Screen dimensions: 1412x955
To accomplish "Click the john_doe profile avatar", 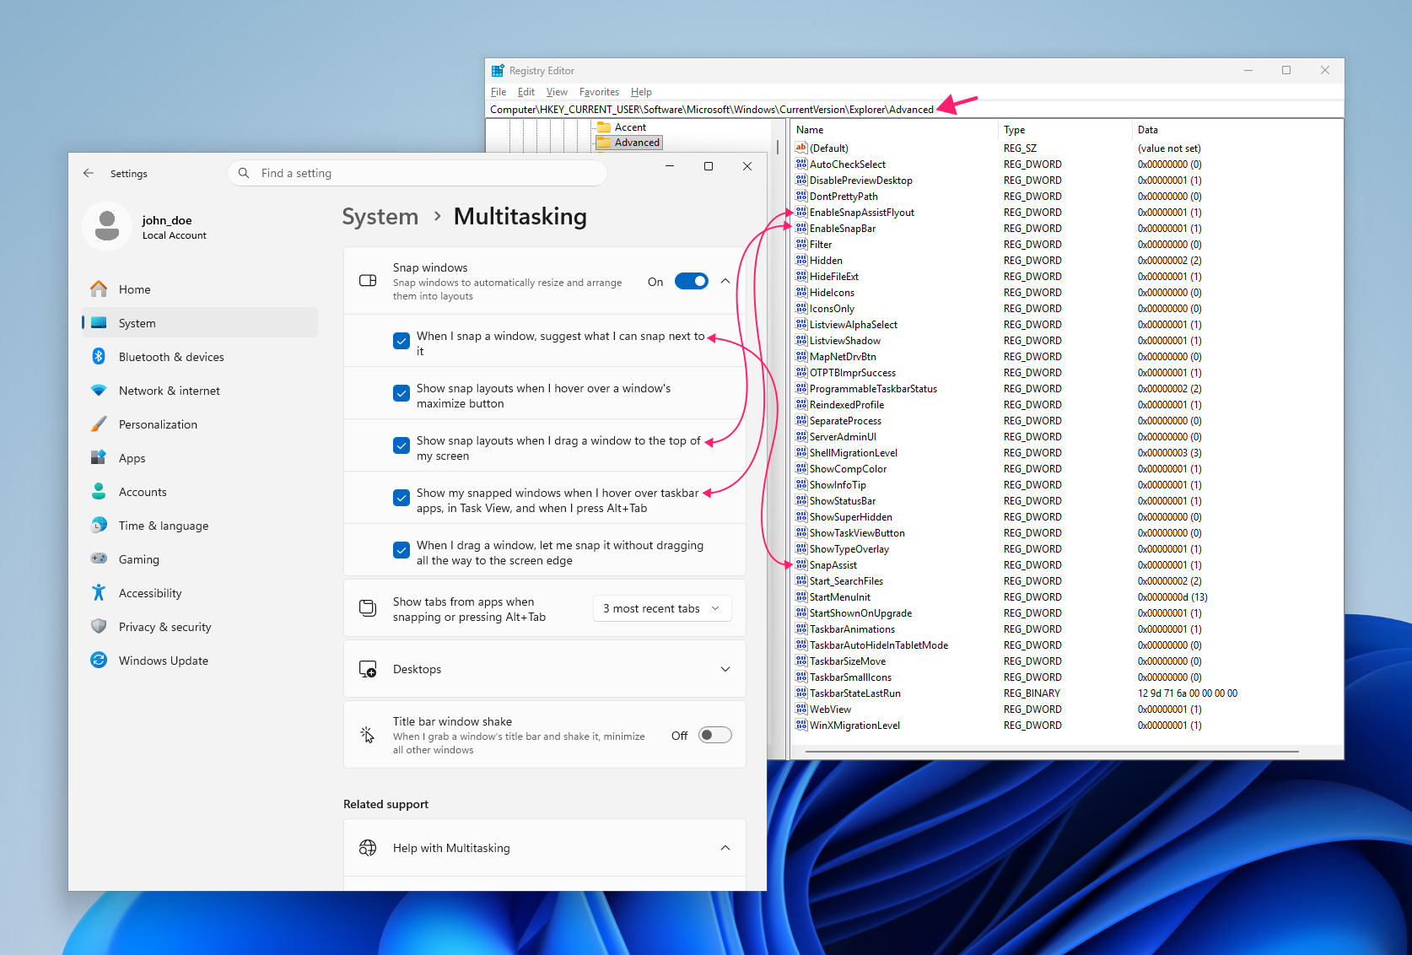I will [107, 226].
